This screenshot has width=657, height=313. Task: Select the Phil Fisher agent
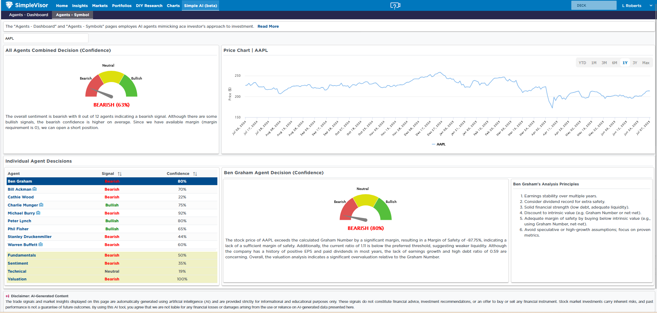[18, 229]
